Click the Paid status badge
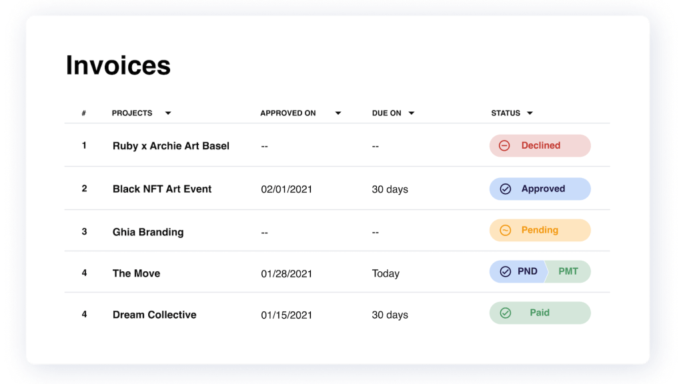Image resolution: width=683 pixels, height=384 pixels. click(540, 313)
